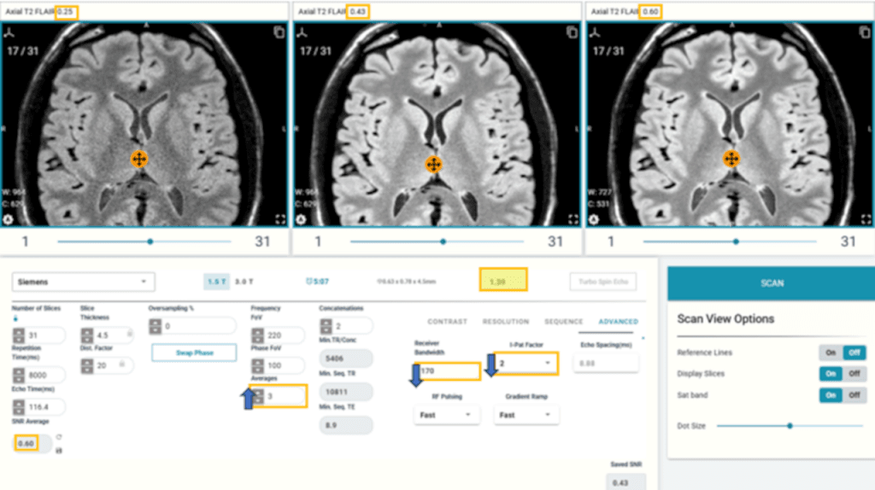Click the Dot Size slider handle
Image resolution: width=875 pixels, height=490 pixels.
tap(790, 425)
